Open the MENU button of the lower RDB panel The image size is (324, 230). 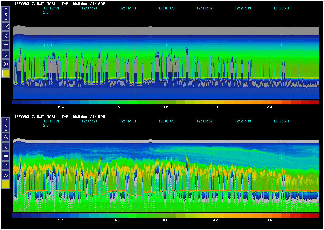coord(6,125)
